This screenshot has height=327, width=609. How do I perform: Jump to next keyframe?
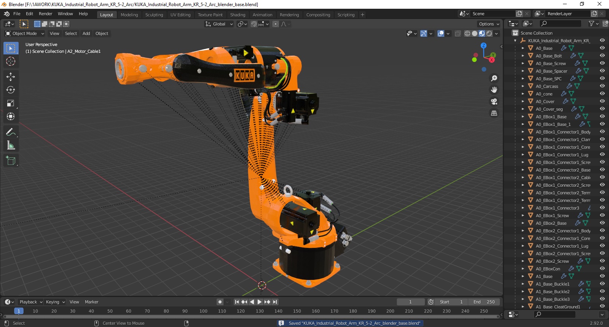267,302
